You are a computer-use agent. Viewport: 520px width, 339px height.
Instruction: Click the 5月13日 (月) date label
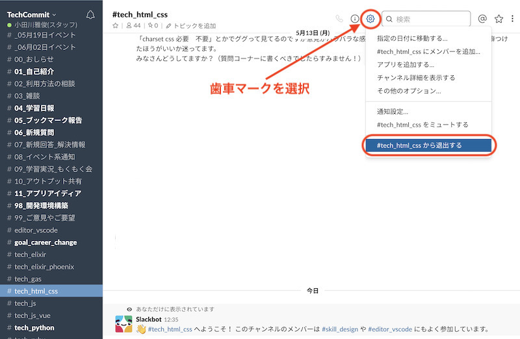pyautogui.click(x=313, y=33)
